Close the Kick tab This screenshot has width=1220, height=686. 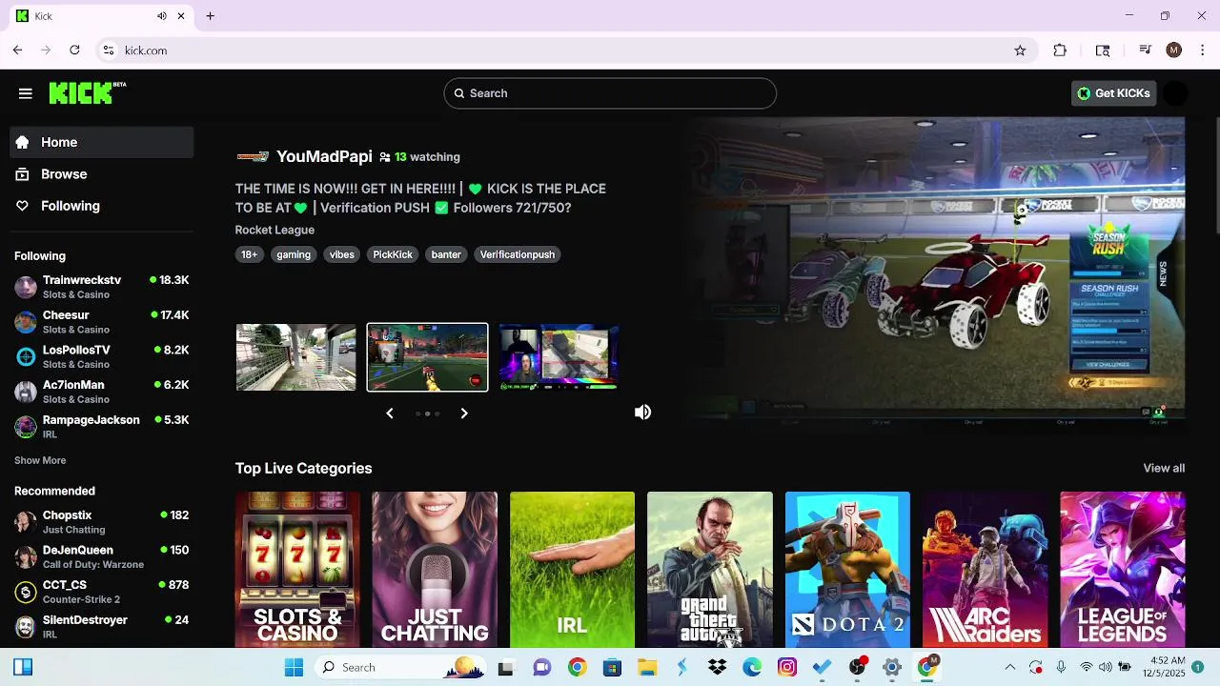(181, 16)
